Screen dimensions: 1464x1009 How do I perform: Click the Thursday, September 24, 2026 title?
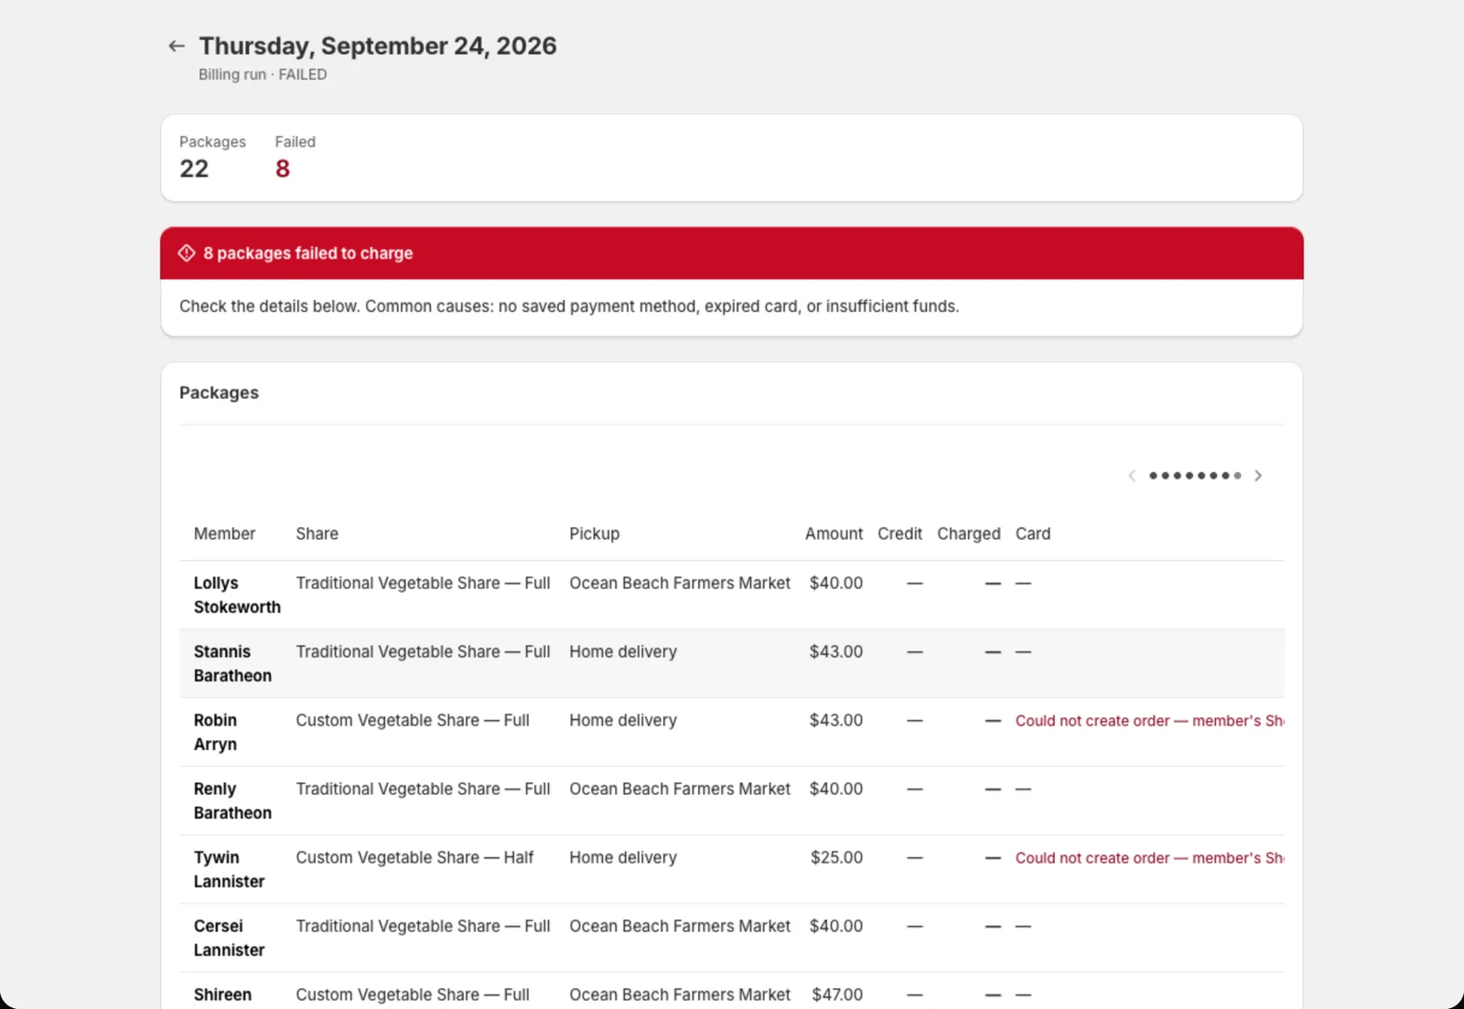pos(378,46)
